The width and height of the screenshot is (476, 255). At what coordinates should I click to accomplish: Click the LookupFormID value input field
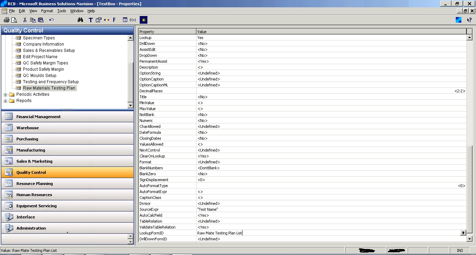(328, 233)
